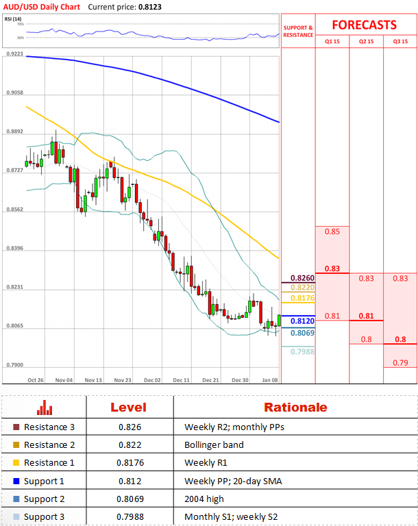Click the Support 3 light-blue color swatch
The height and width of the screenshot is (526, 418).
pos(16,516)
